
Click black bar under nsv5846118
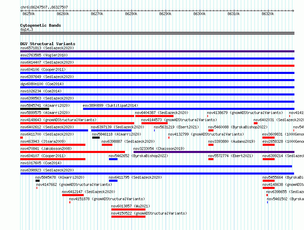pos(96,138)
